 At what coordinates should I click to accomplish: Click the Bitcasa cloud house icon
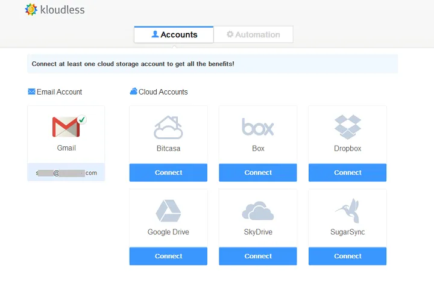coord(168,127)
